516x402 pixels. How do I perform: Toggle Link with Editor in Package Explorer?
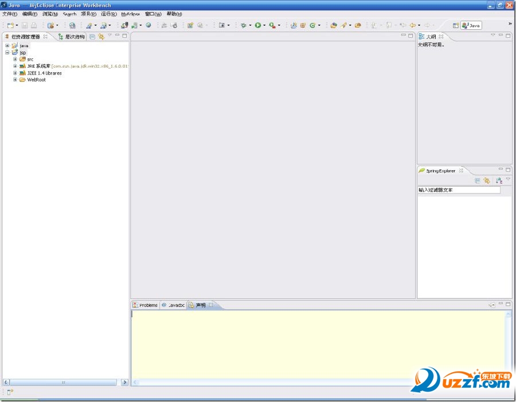(101, 37)
